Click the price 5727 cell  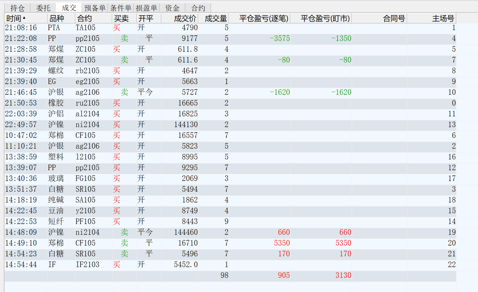click(x=190, y=92)
